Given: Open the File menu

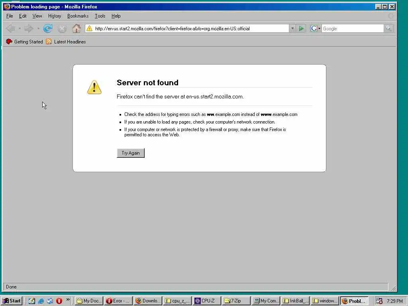Looking at the screenshot, I should (10, 16).
